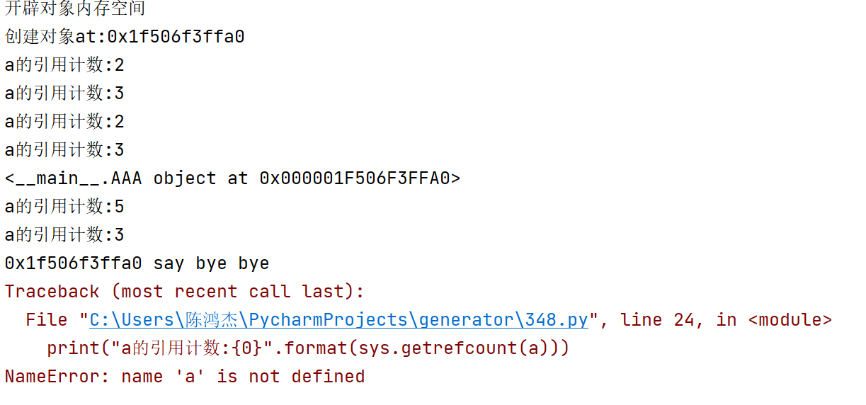This screenshot has height=405, width=866.
Task: Click the last 'a的引用计数:3' line before 'say bye bye'
Action: 64,235
